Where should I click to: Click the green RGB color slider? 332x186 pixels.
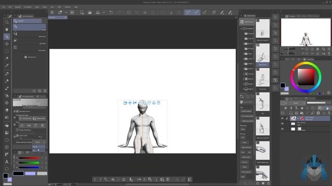coord(29,163)
